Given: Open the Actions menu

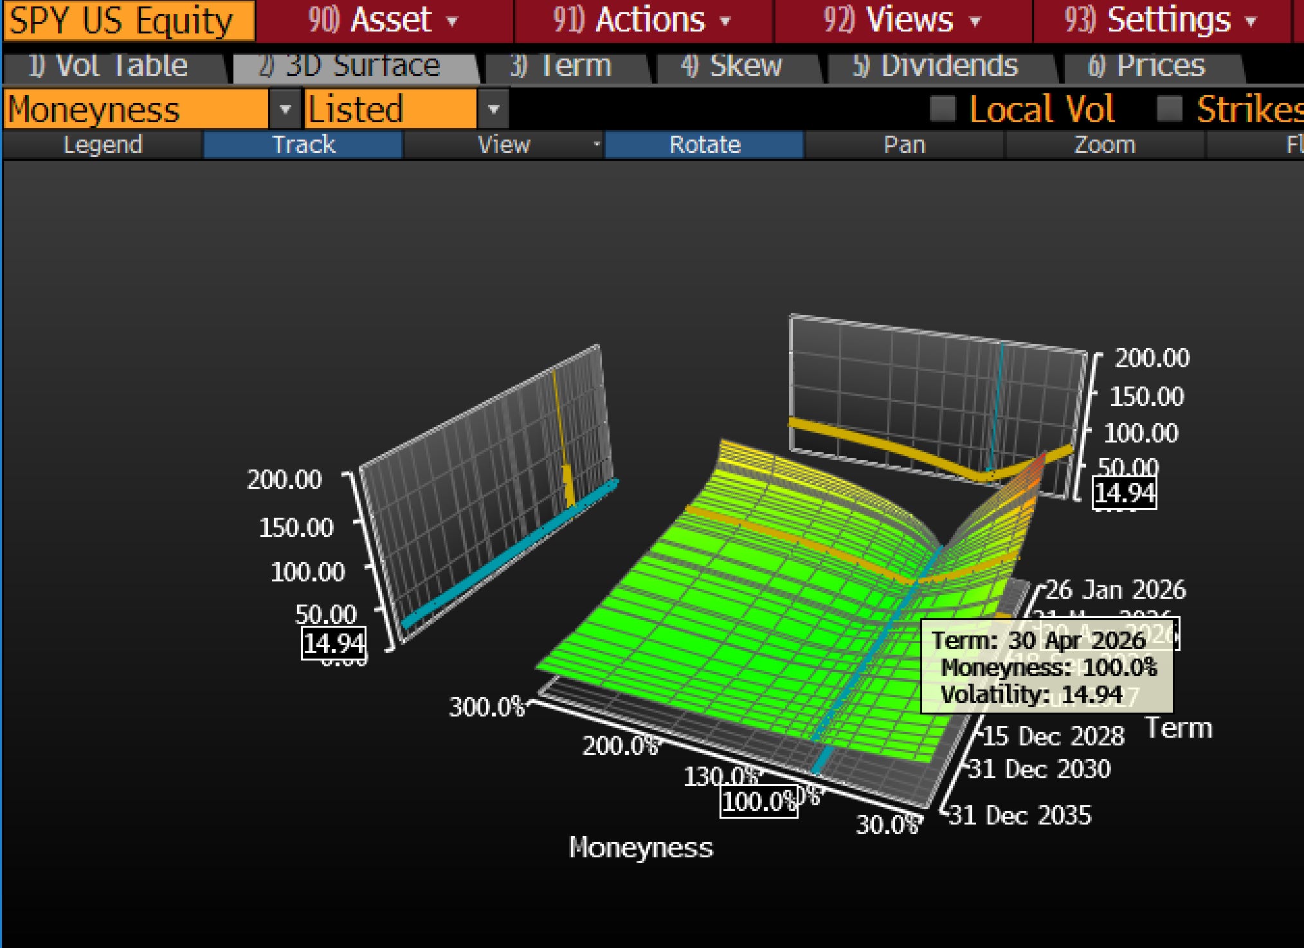Looking at the screenshot, I should 642,21.
